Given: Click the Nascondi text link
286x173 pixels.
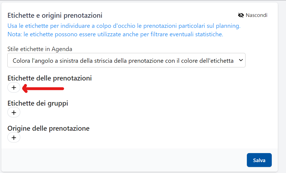Looking at the screenshot, I should click(x=256, y=15).
